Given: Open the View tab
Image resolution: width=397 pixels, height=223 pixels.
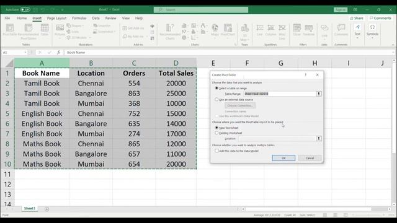Looking at the screenshot, I should (x=125, y=18).
